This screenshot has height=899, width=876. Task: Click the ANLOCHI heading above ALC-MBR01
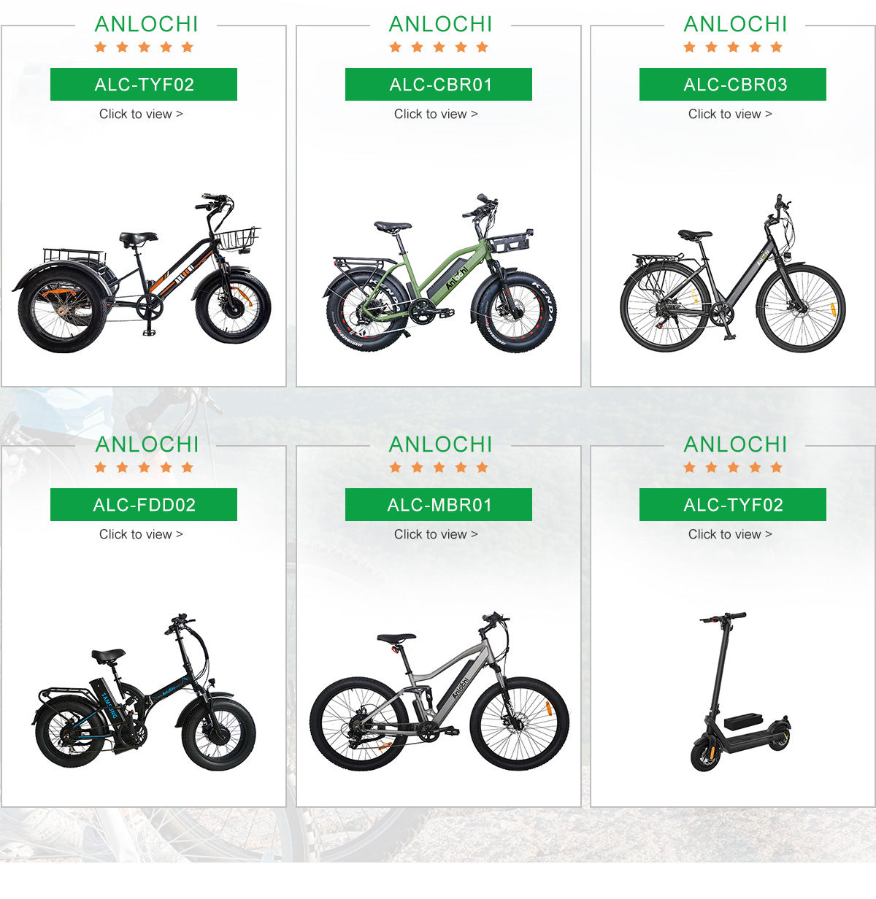pyautogui.click(x=440, y=444)
